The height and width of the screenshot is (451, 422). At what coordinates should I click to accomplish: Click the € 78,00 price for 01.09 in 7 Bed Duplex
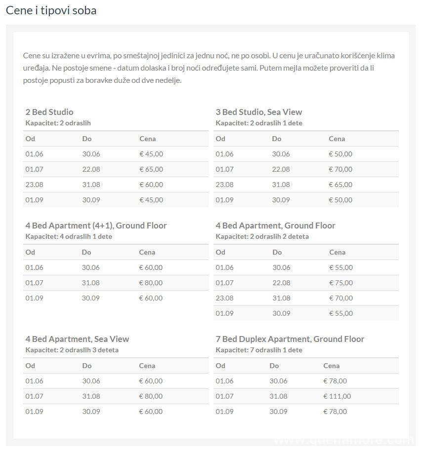(335, 412)
